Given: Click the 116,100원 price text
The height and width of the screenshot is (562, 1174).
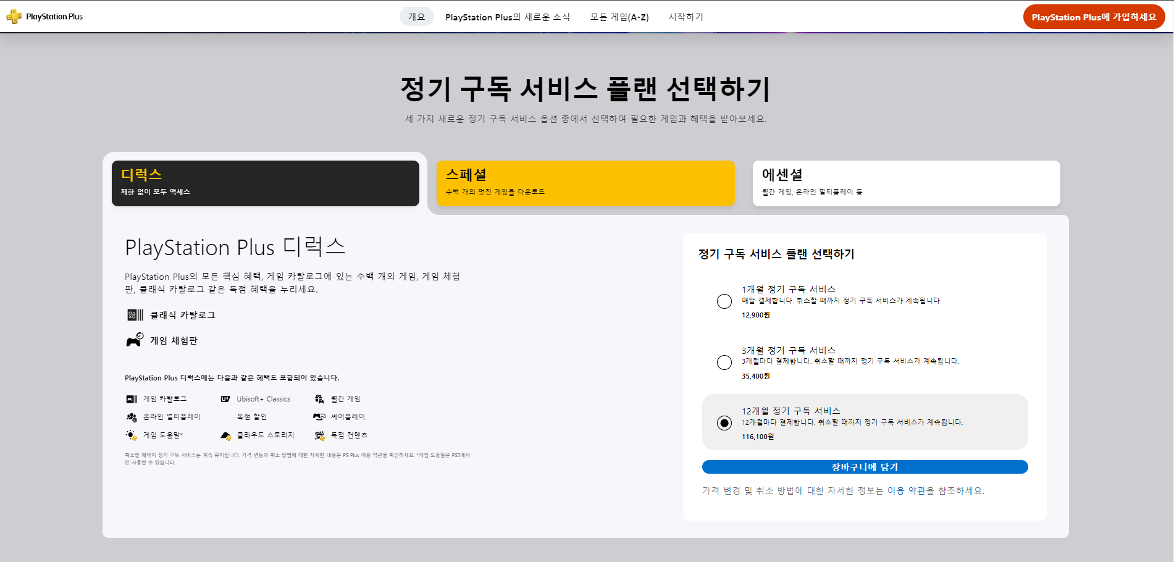Looking at the screenshot, I should pyautogui.click(x=758, y=437).
